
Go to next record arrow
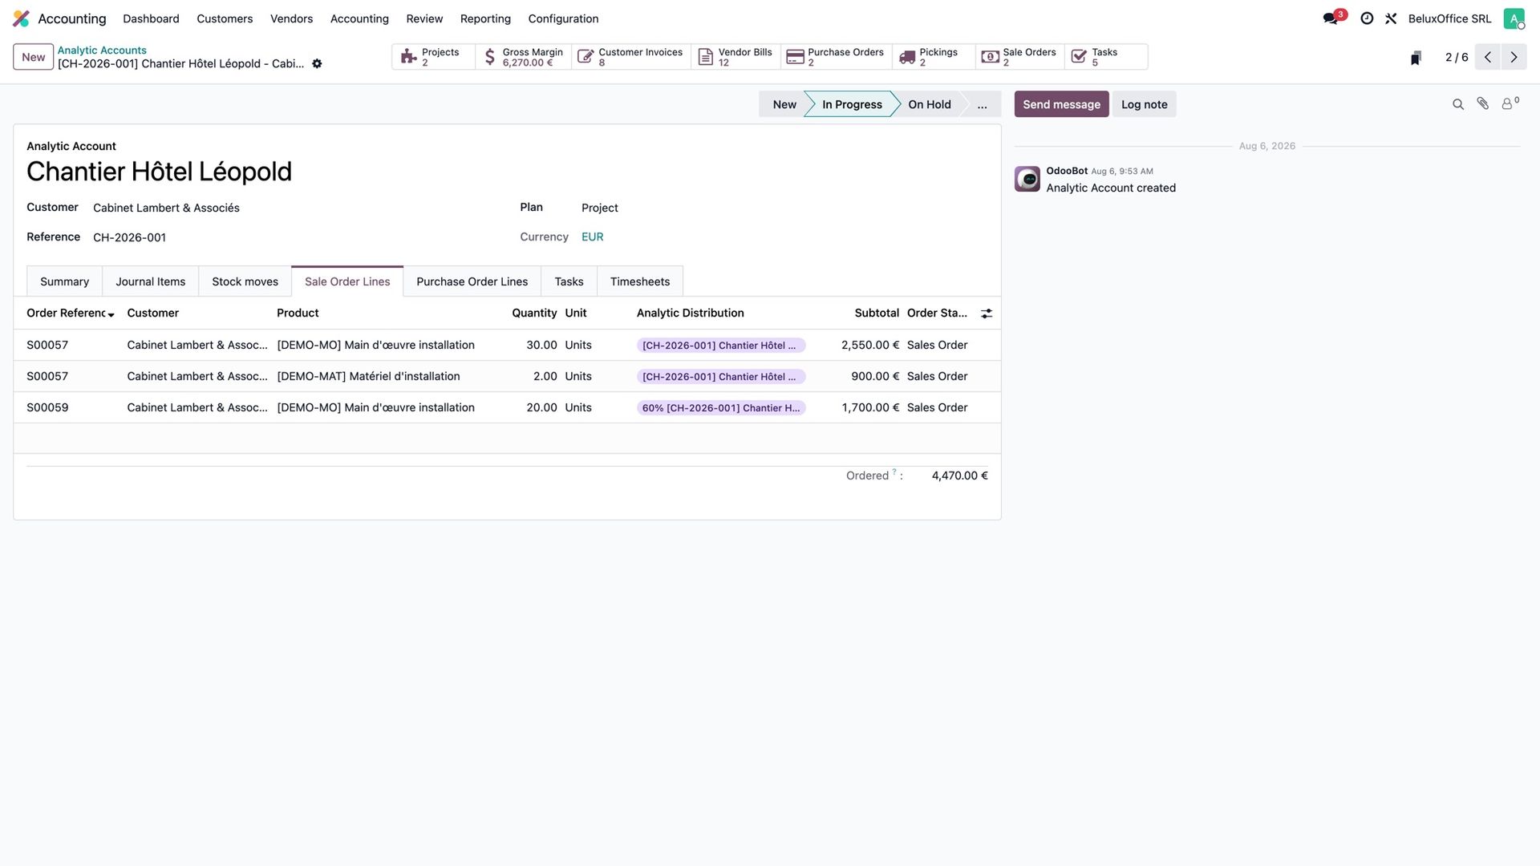pos(1514,57)
